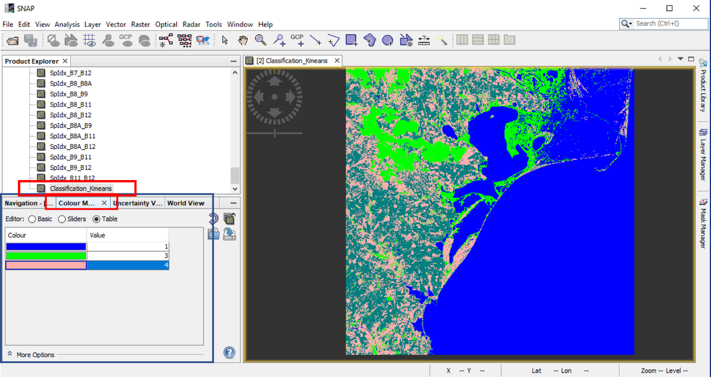Select the Sliders editor radio button
Screen dimensions: 711x377
pos(62,219)
